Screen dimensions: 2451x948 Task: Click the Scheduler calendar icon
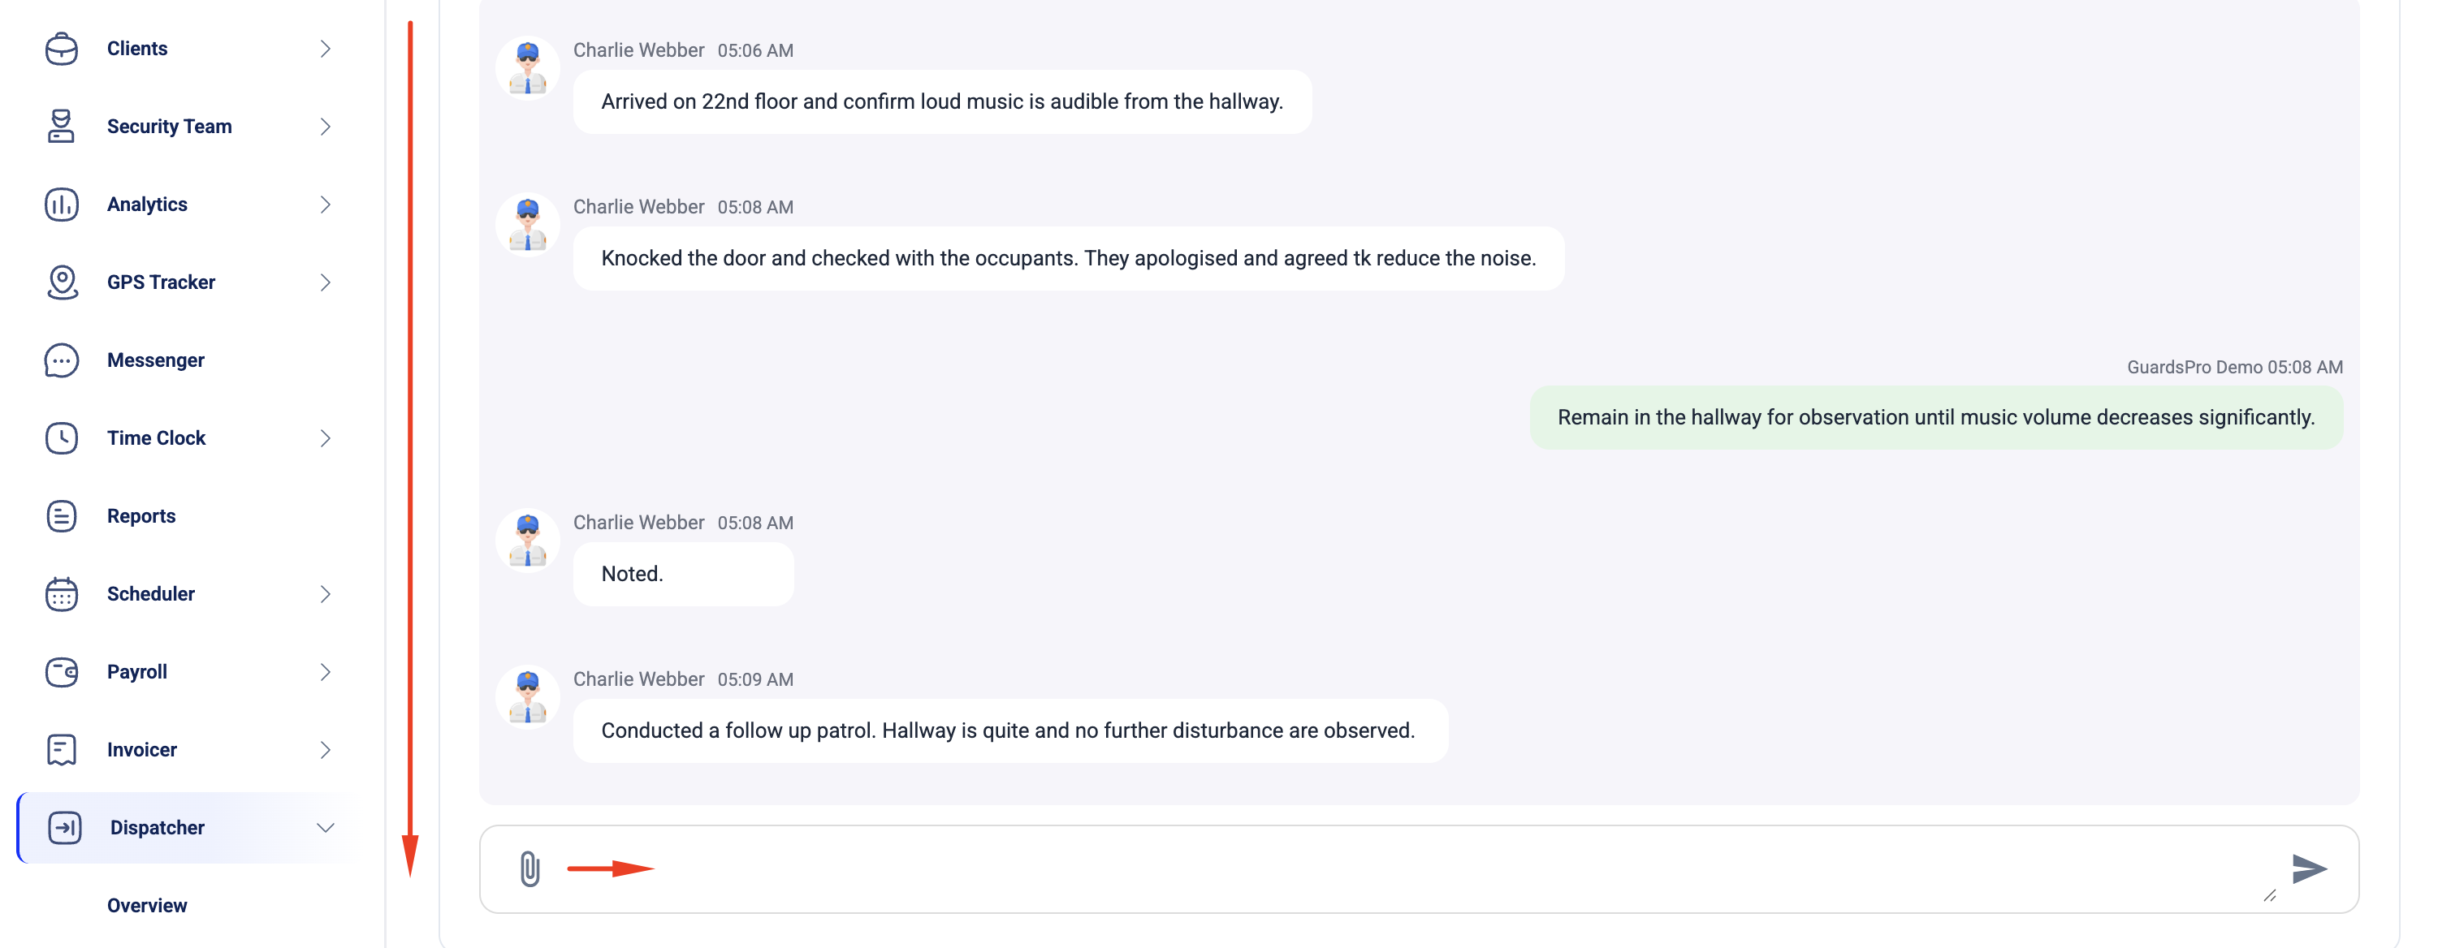point(62,594)
